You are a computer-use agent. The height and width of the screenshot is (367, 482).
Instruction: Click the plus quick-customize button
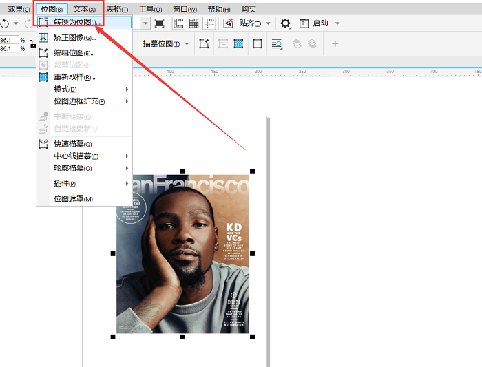(335, 44)
